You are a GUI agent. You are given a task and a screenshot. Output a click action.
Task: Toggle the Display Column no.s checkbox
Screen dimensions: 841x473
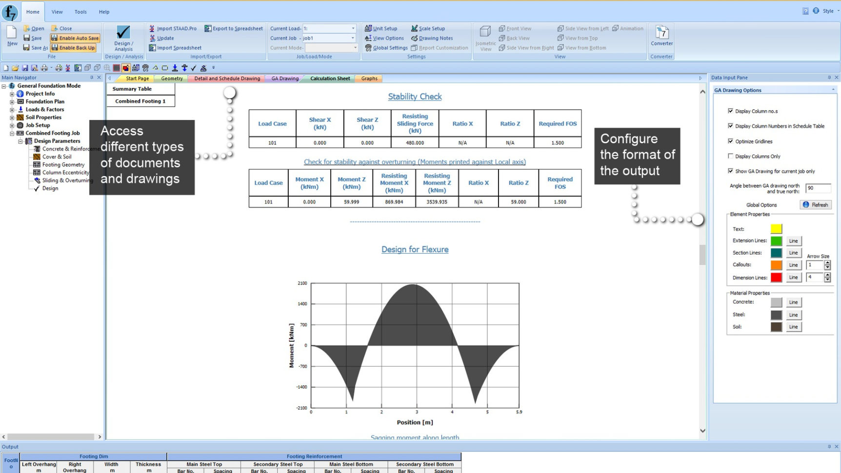pos(731,111)
